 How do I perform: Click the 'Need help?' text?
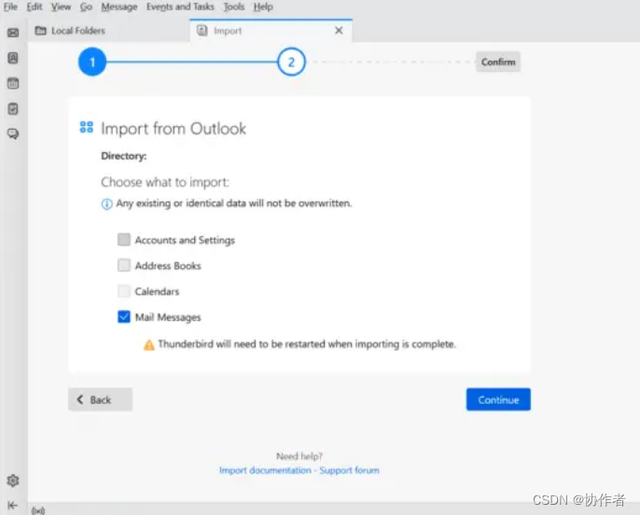click(299, 456)
